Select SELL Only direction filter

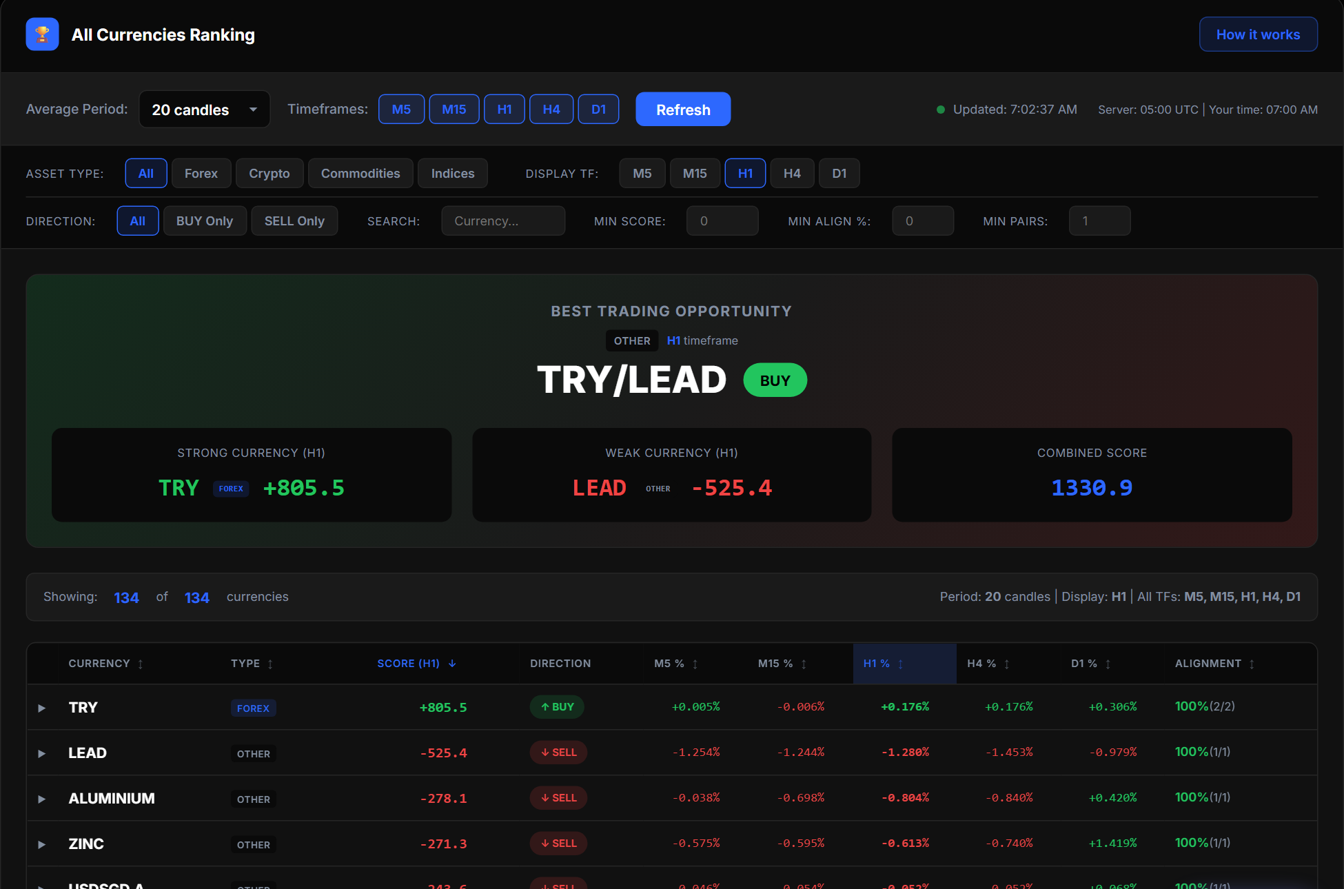tap(294, 221)
